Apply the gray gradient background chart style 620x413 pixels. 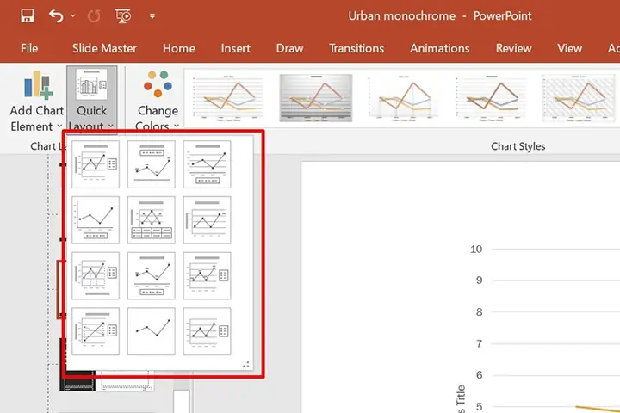316,97
